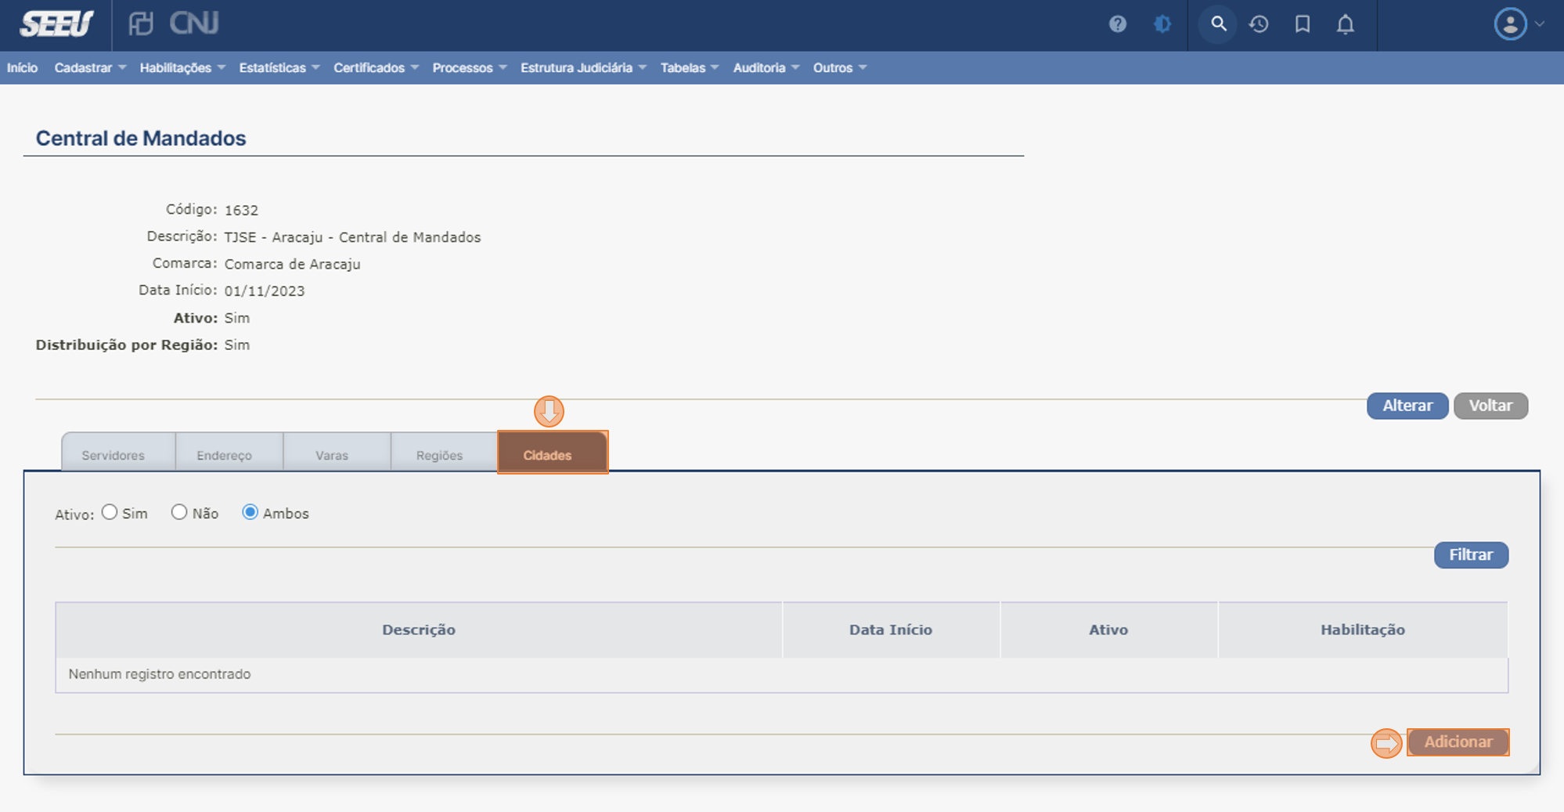Screen dimensions: 1564x812
Task: Toggle the contrast theme icon
Action: coord(1162,24)
